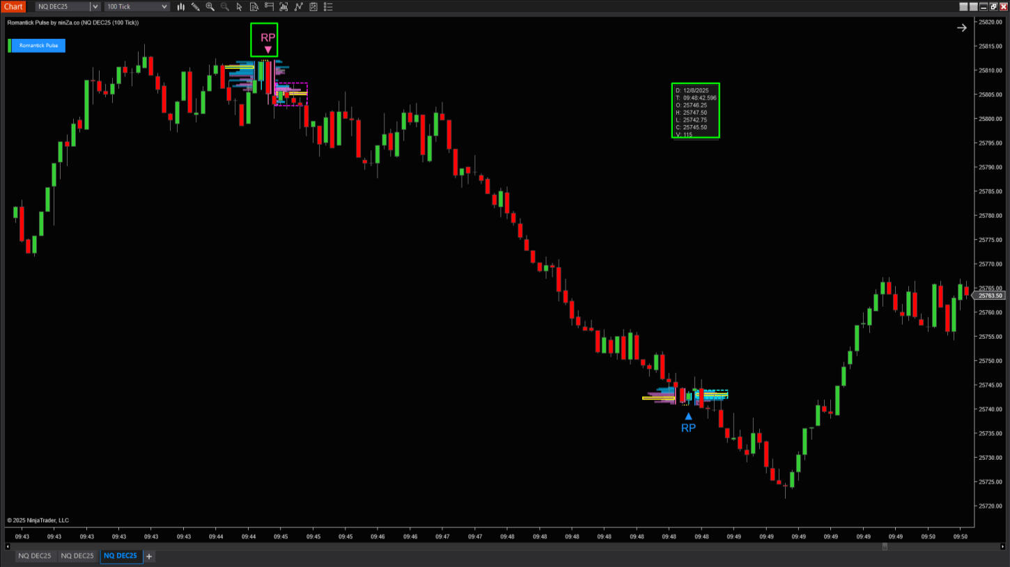Viewport: 1010px width, 567px height.
Task: Open the Indicators icon in toolbar
Action: point(283,7)
